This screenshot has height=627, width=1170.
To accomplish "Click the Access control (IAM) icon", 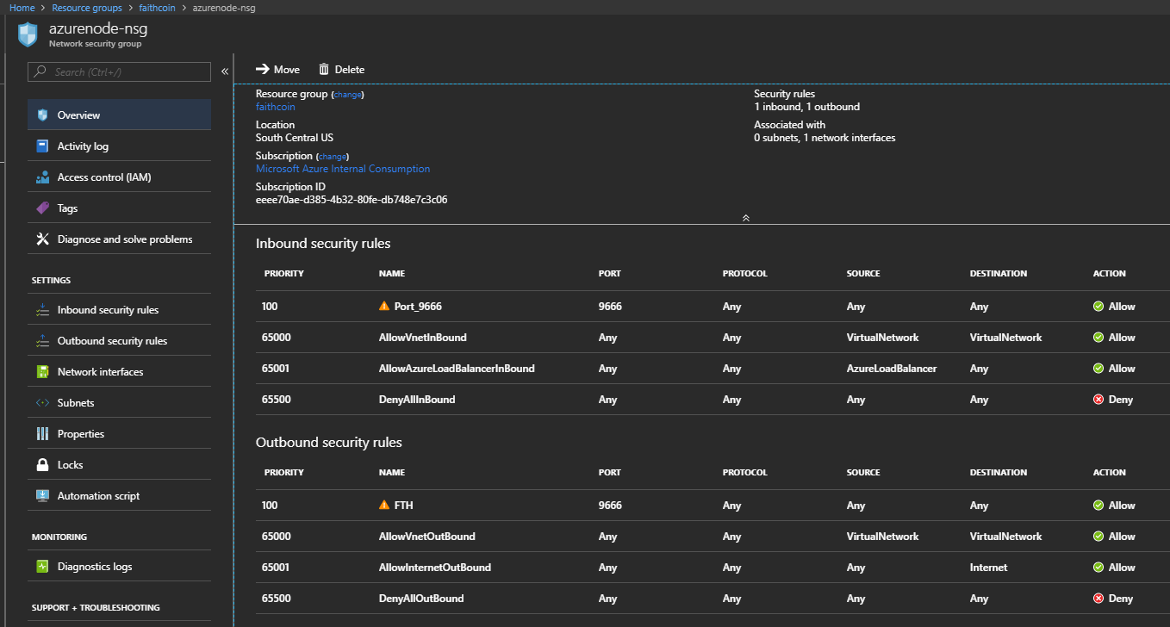I will [42, 177].
